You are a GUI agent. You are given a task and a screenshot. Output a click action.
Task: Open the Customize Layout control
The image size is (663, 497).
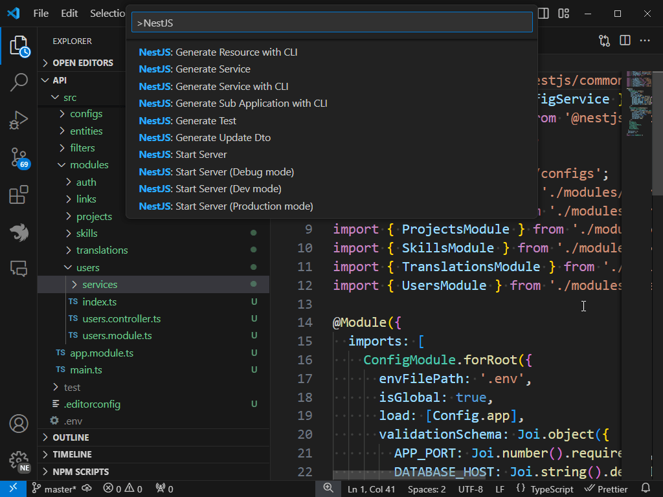point(563,13)
